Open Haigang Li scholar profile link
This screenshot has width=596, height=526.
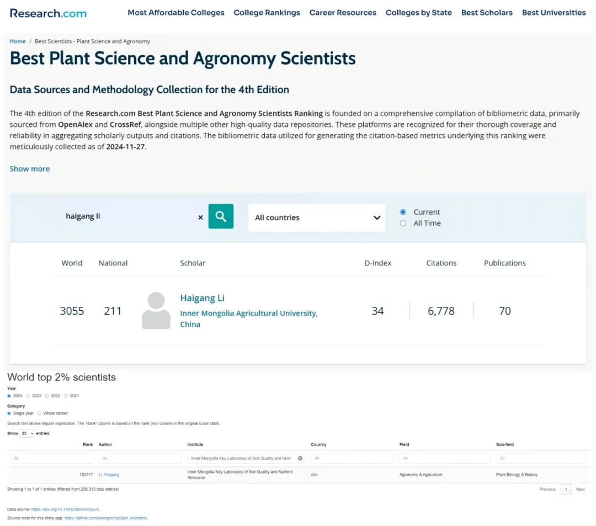point(202,298)
